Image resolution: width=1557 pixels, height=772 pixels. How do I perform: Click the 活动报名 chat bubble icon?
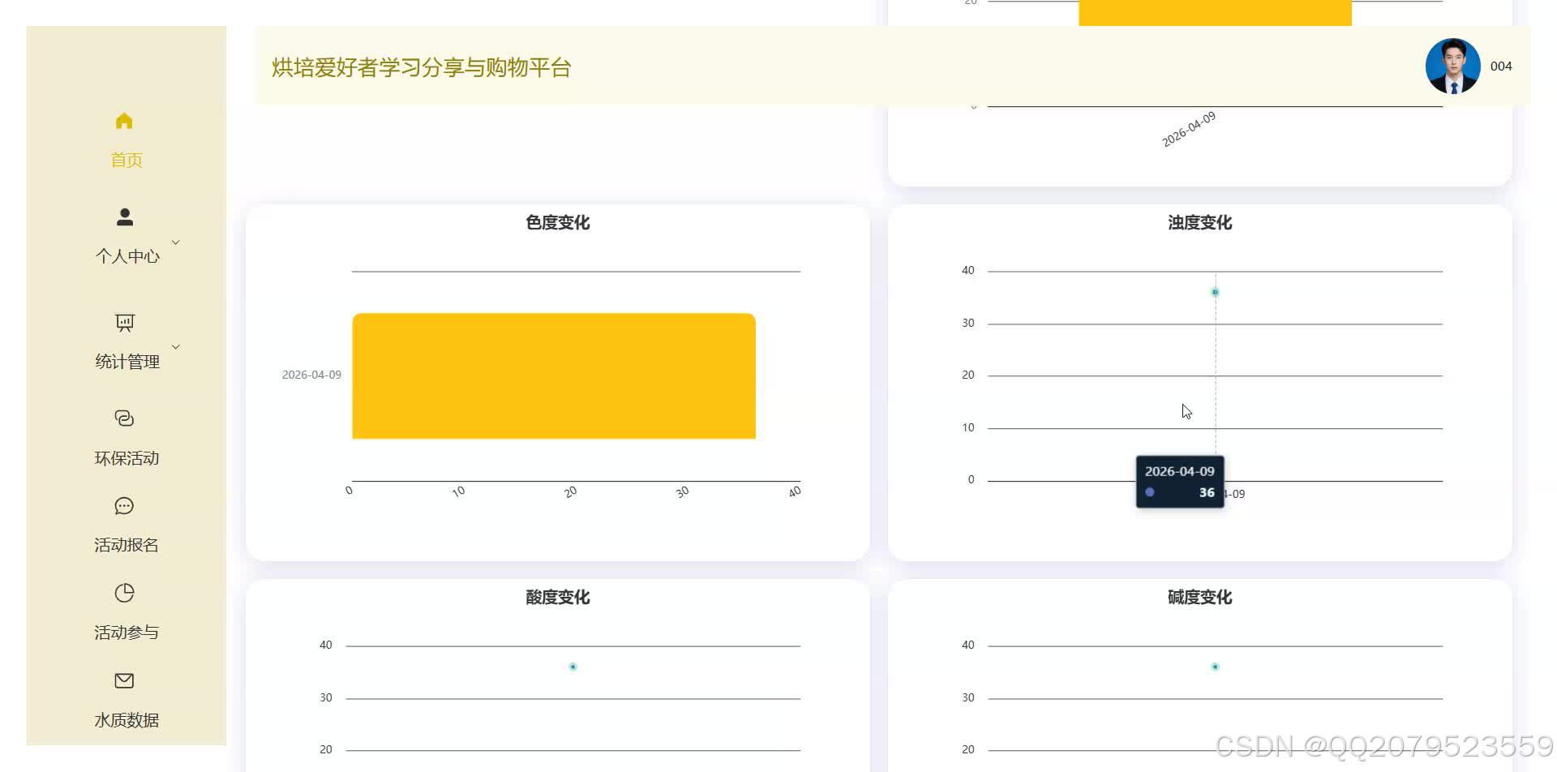[124, 506]
